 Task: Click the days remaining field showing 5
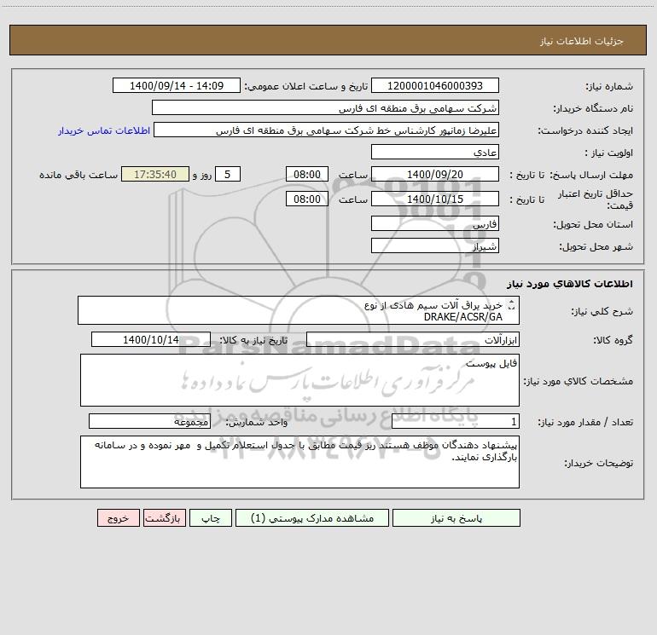[228, 174]
